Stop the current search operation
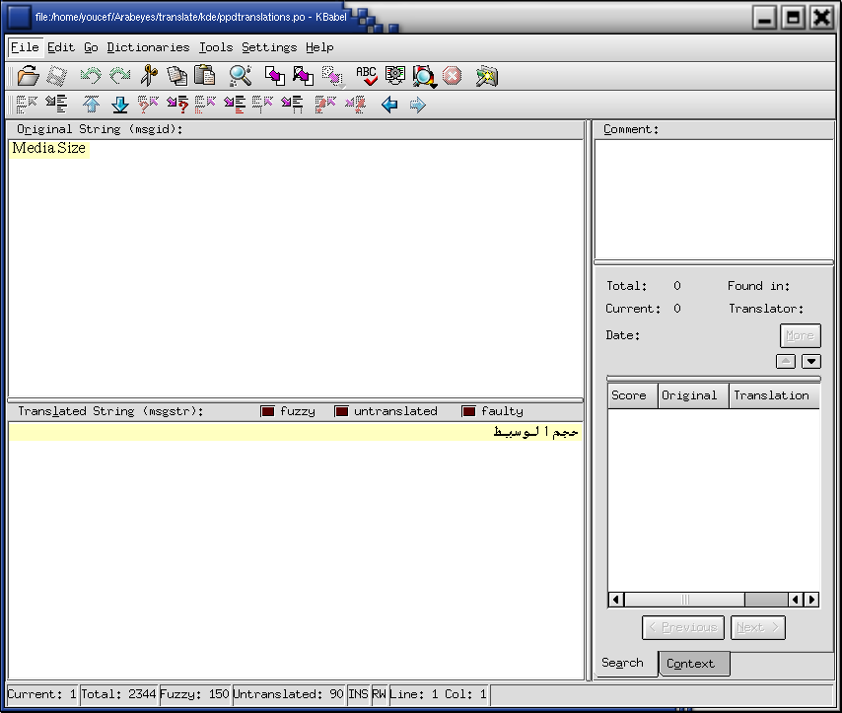The image size is (842, 713). (452, 76)
